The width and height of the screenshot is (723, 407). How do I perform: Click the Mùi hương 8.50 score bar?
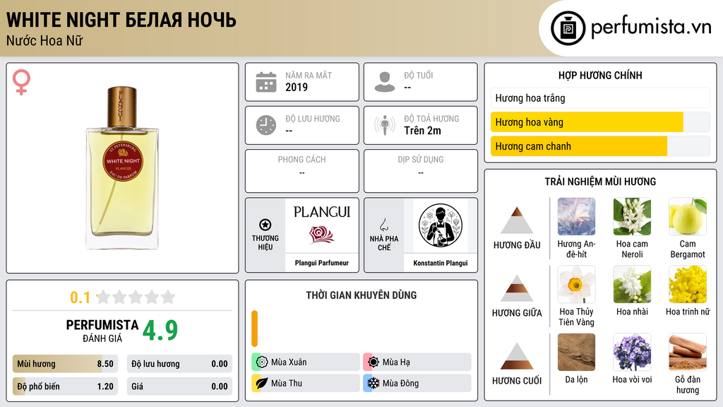tap(66, 364)
